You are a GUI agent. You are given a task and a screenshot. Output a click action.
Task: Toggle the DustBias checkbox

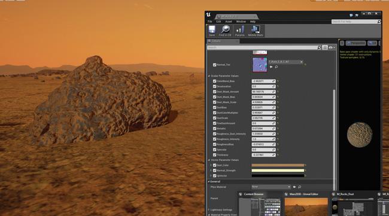pos(214,107)
